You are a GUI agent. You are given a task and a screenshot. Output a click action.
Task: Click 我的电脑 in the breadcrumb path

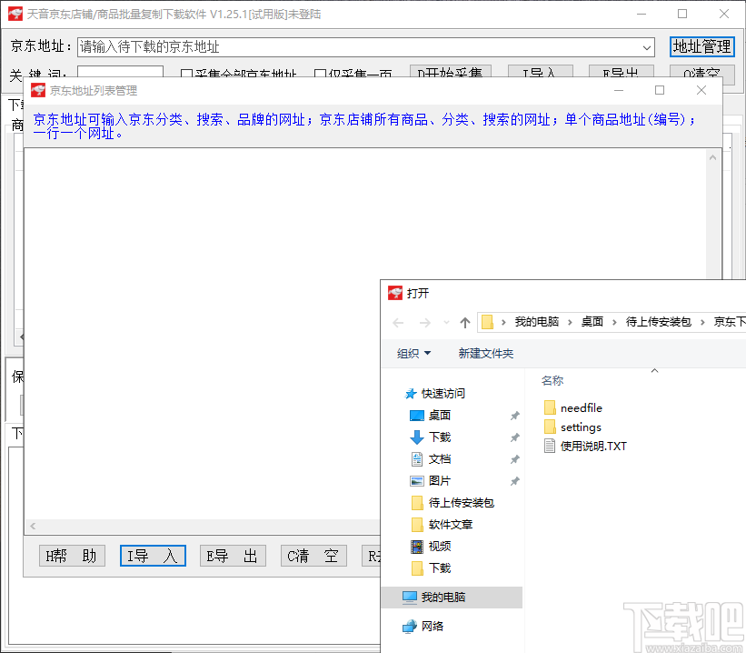[x=537, y=322]
